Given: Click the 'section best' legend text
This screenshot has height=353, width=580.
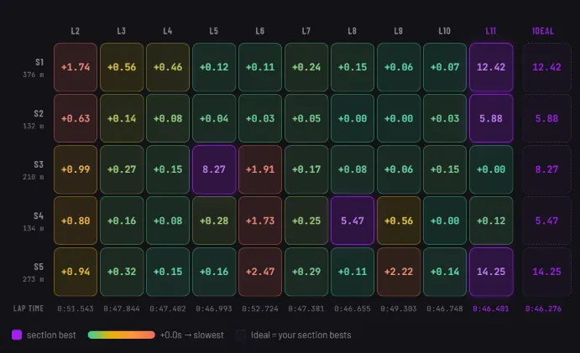Looking at the screenshot, I should 51,335.
